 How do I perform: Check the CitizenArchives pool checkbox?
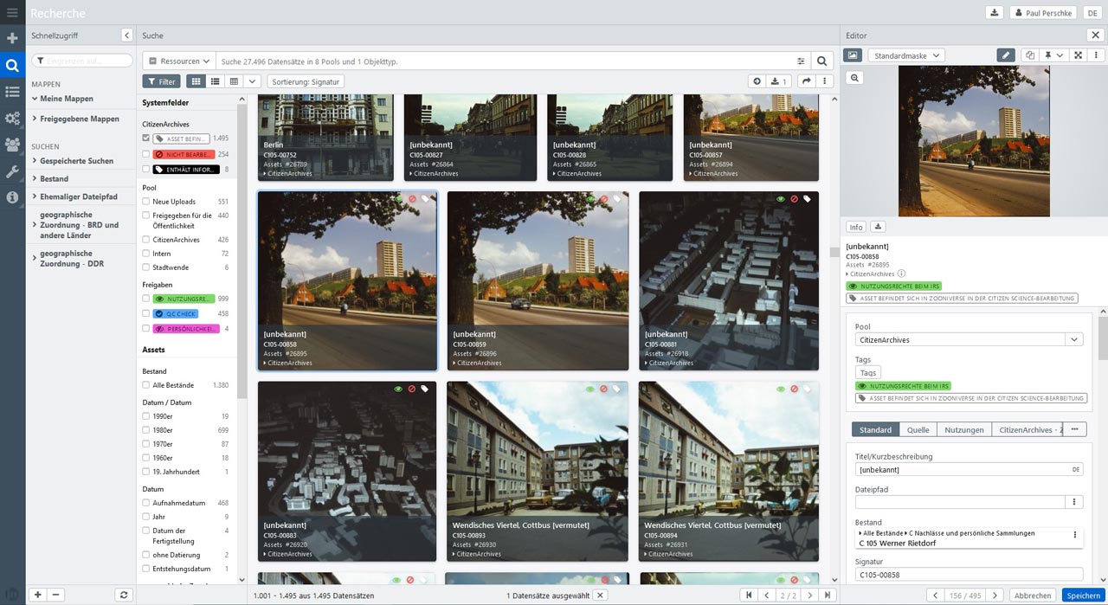(146, 240)
